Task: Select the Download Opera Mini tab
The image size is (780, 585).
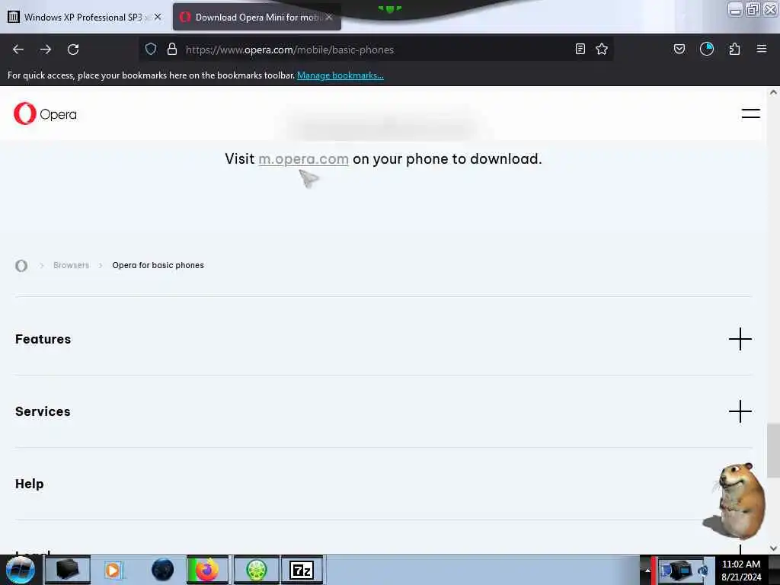Action: click(257, 17)
